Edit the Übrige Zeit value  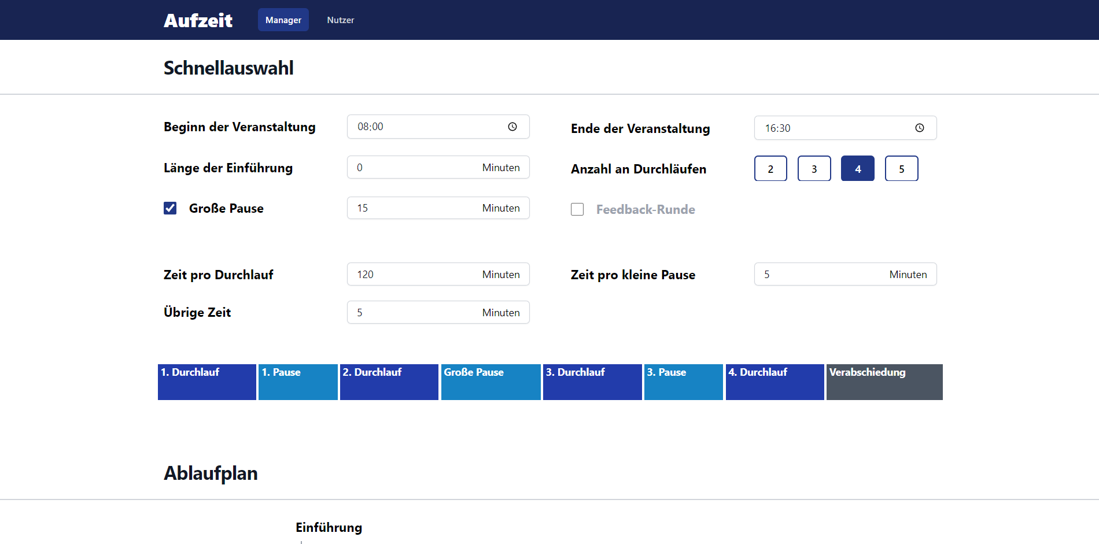pyautogui.click(x=416, y=312)
